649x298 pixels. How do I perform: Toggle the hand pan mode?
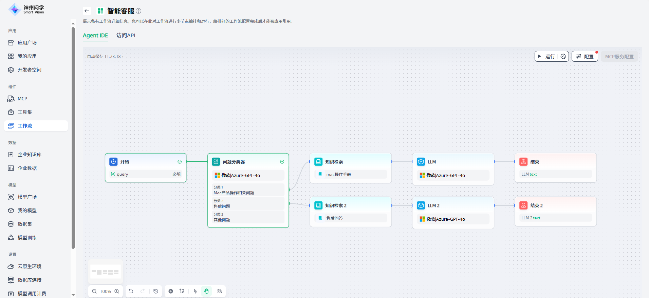coord(206,291)
